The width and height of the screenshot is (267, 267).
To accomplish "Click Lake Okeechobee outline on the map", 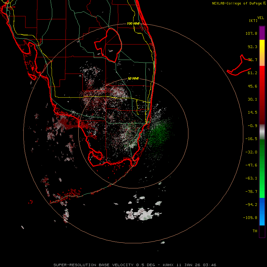I will 108,45.
